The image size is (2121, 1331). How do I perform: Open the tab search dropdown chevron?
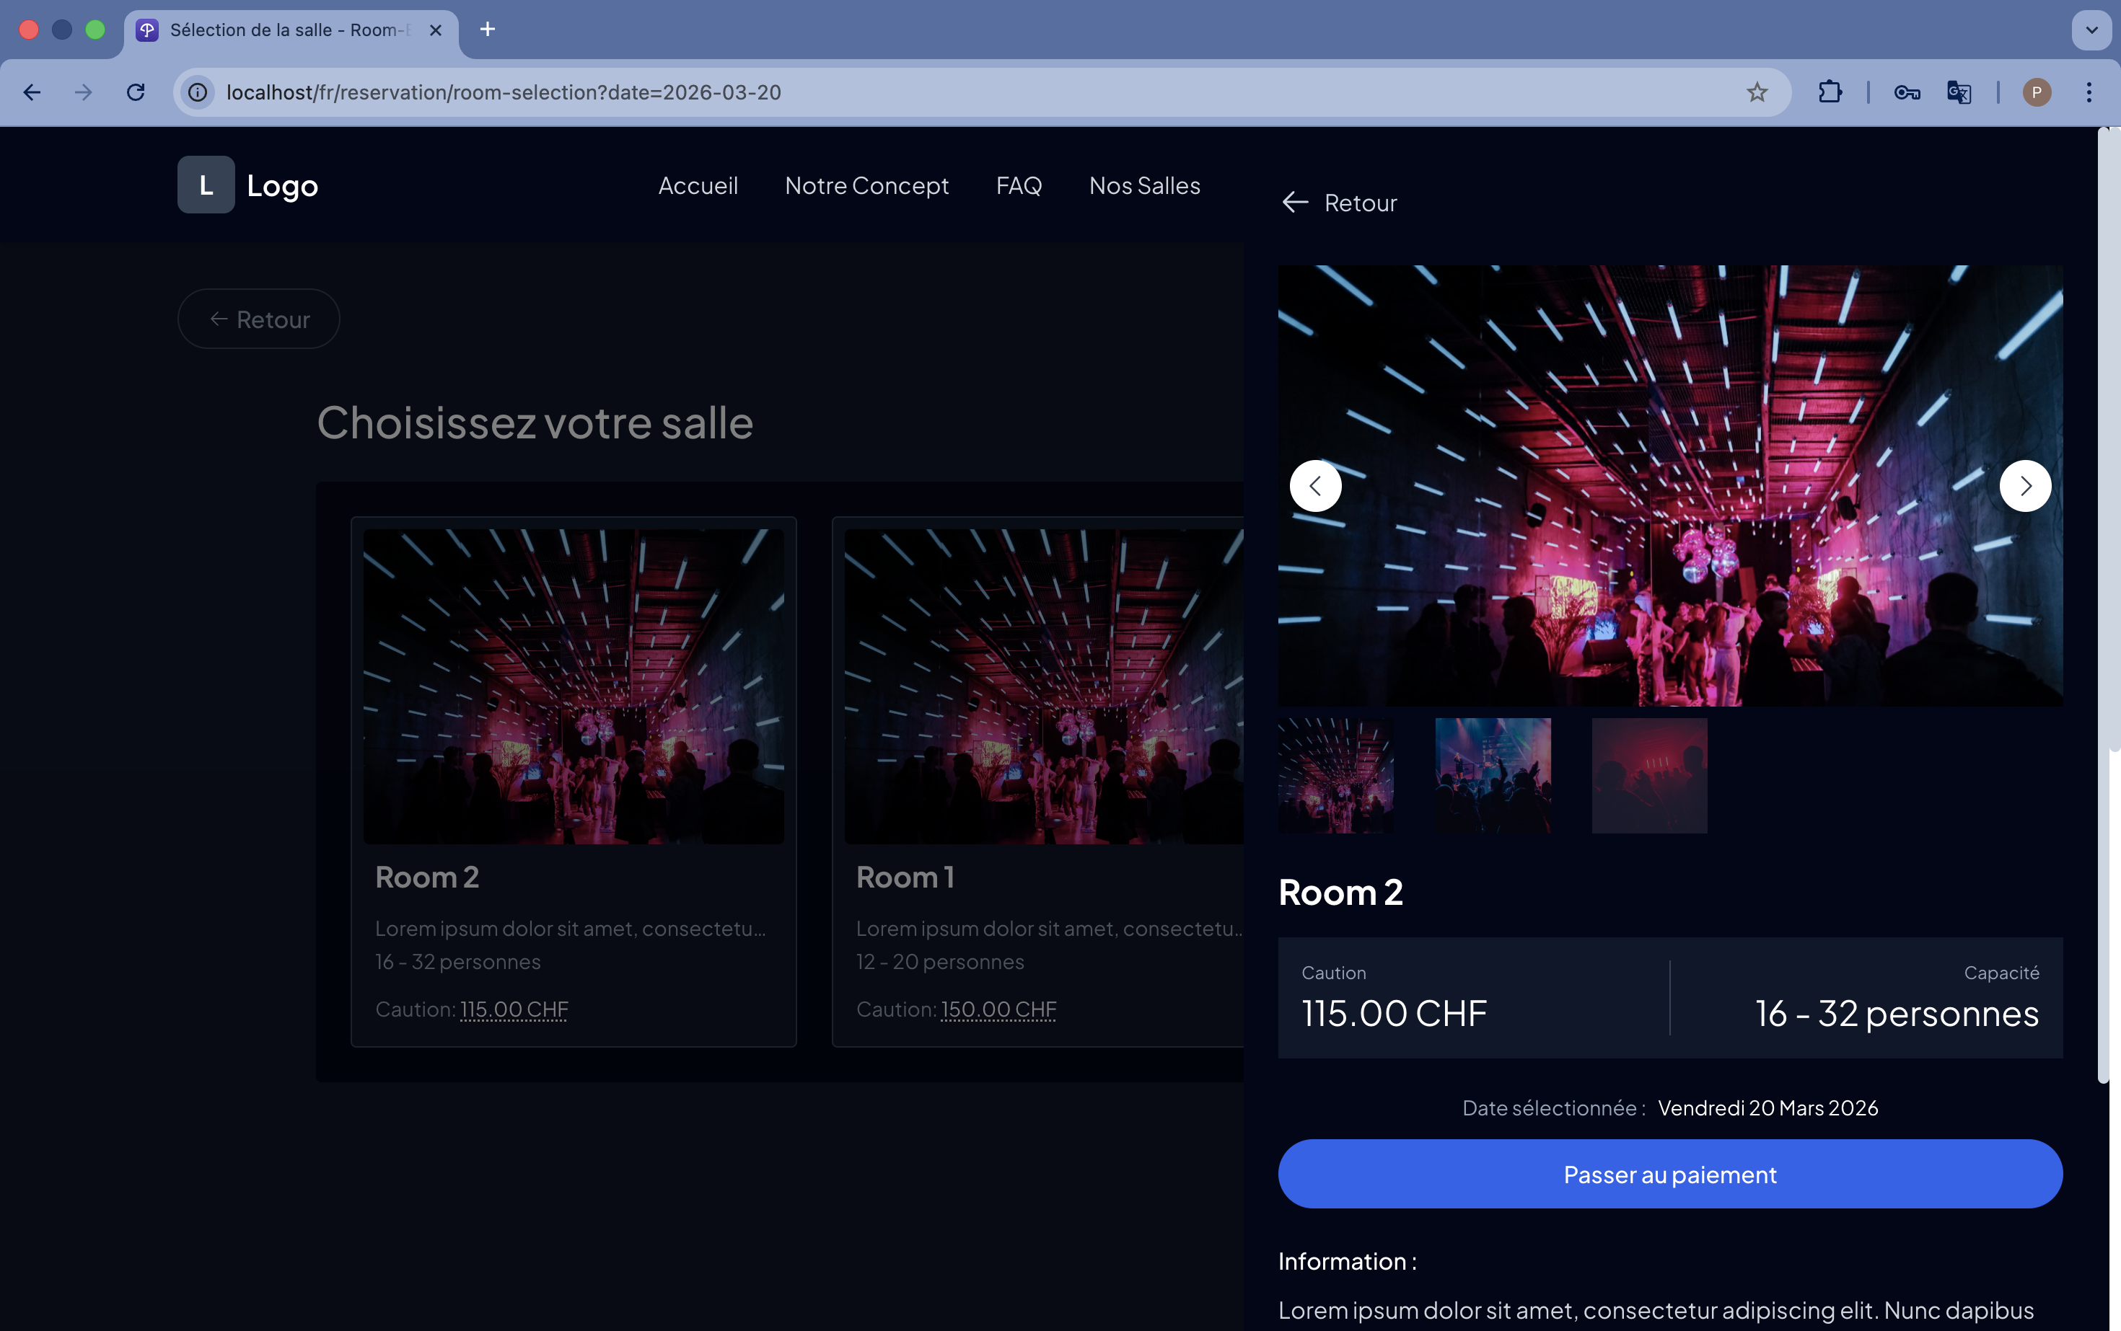coord(2091,30)
